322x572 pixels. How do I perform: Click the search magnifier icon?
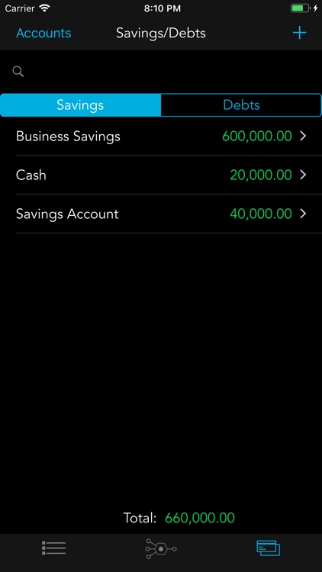(18, 72)
